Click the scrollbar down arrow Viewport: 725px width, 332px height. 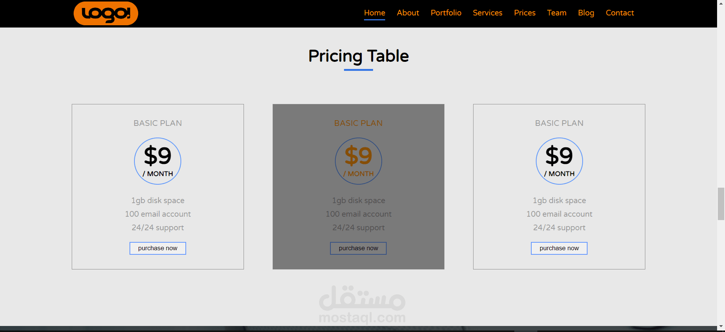click(721, 326)
